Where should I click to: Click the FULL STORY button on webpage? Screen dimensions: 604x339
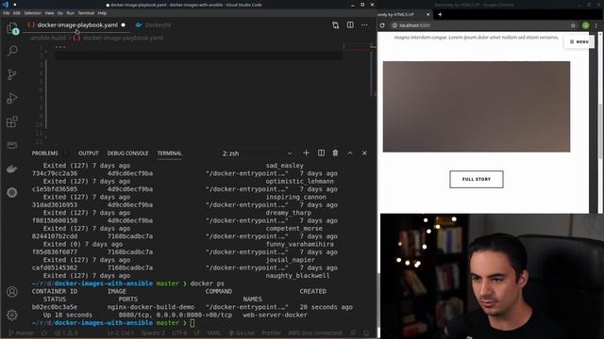[476, 180]
